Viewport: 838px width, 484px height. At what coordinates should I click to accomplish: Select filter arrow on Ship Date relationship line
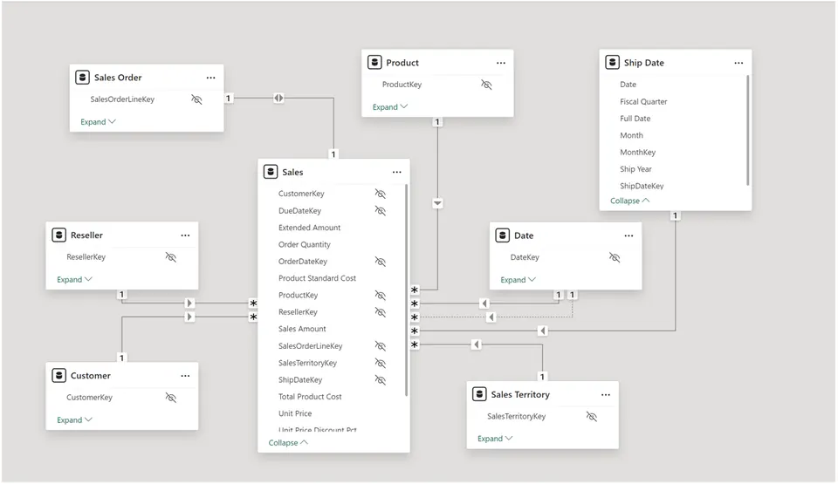coord(542,331)
